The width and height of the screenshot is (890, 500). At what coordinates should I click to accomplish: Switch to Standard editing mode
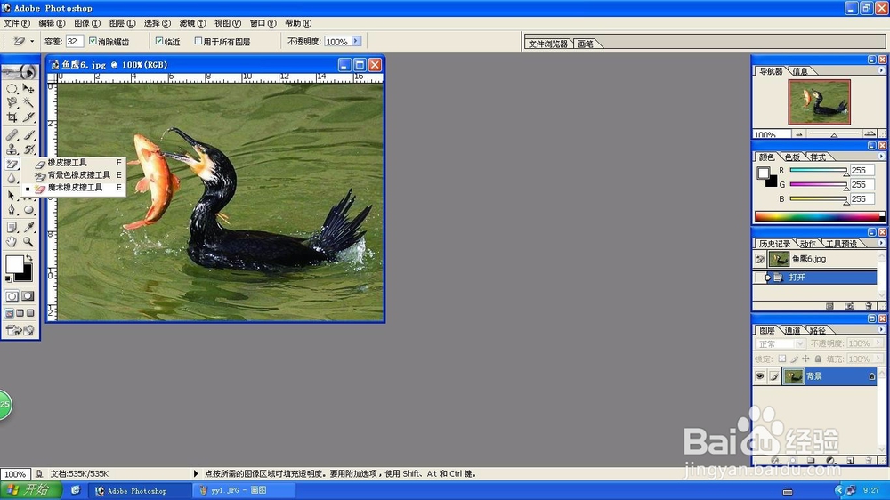tap(12, 296)
